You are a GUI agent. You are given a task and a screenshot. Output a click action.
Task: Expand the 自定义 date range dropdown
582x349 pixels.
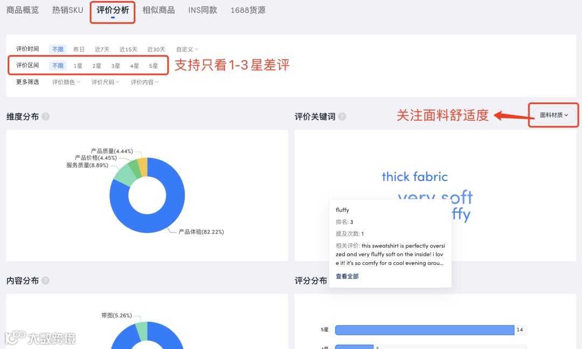[187, 50]
